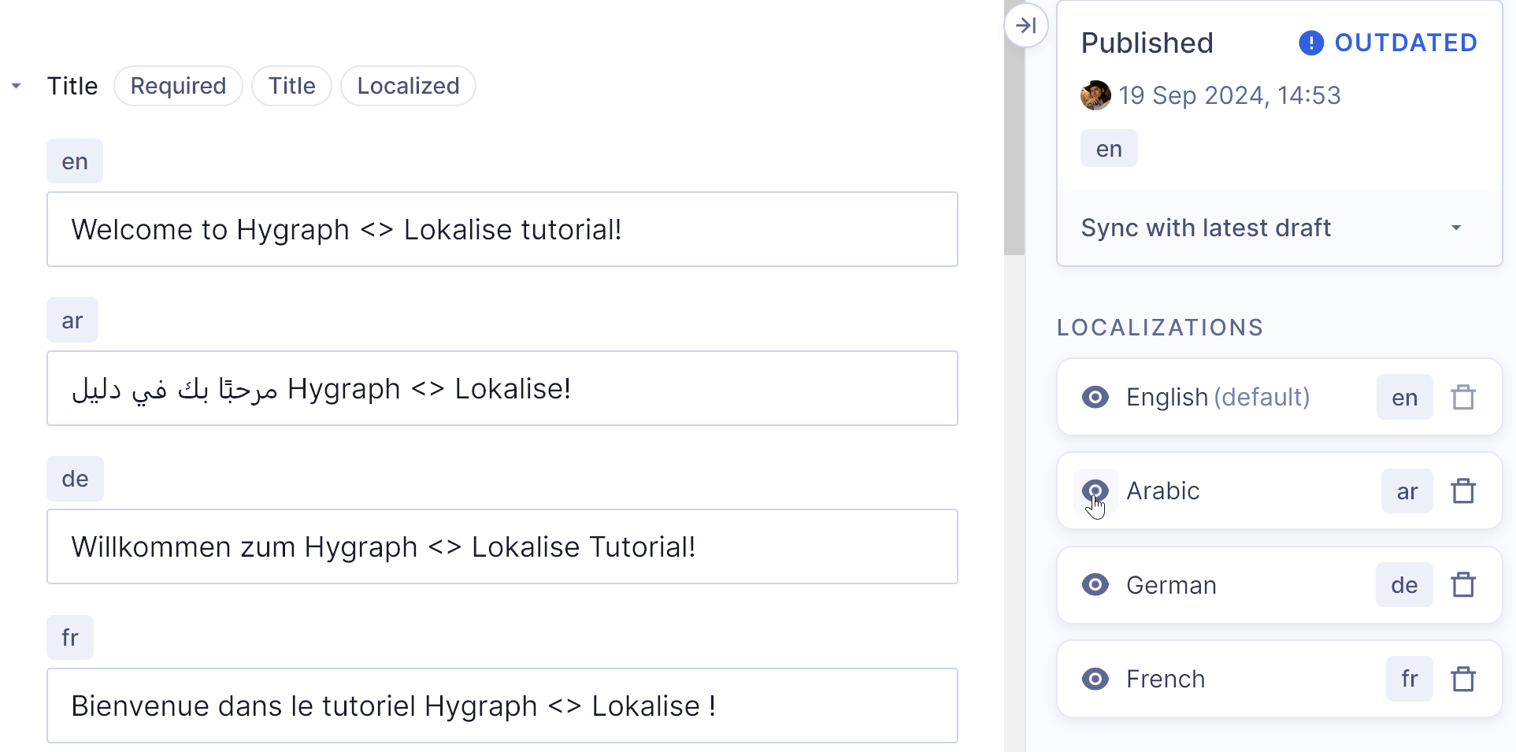Toggle the German localization eye icon

1095,585
